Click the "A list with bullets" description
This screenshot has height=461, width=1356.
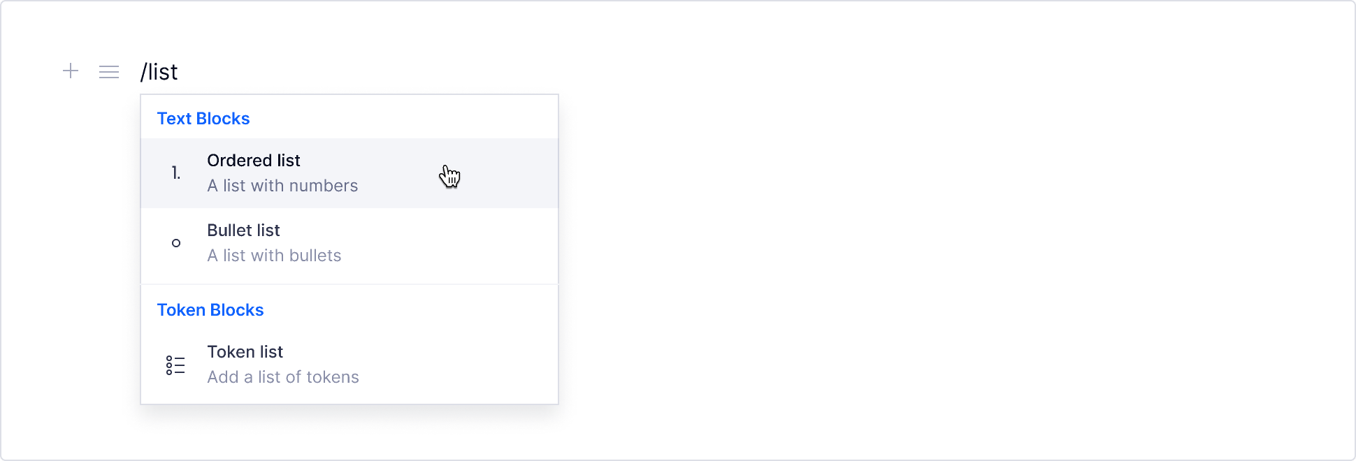(x=274, y=256)
